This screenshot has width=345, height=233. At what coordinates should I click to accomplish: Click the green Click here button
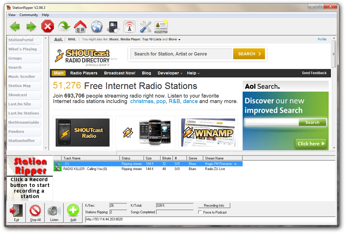coord(311,144)
